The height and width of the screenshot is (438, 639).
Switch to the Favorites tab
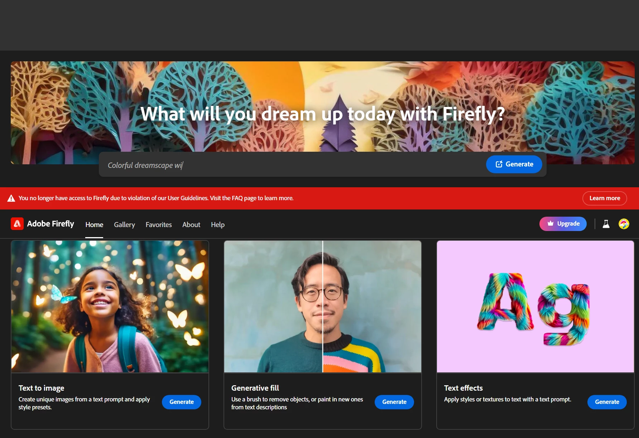coord(159,225)
